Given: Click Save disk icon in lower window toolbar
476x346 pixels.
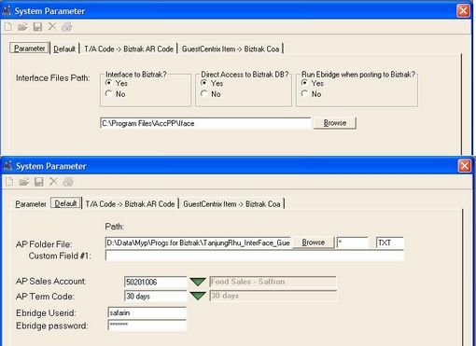Looking at the screenshot, I should pos(38,182).
